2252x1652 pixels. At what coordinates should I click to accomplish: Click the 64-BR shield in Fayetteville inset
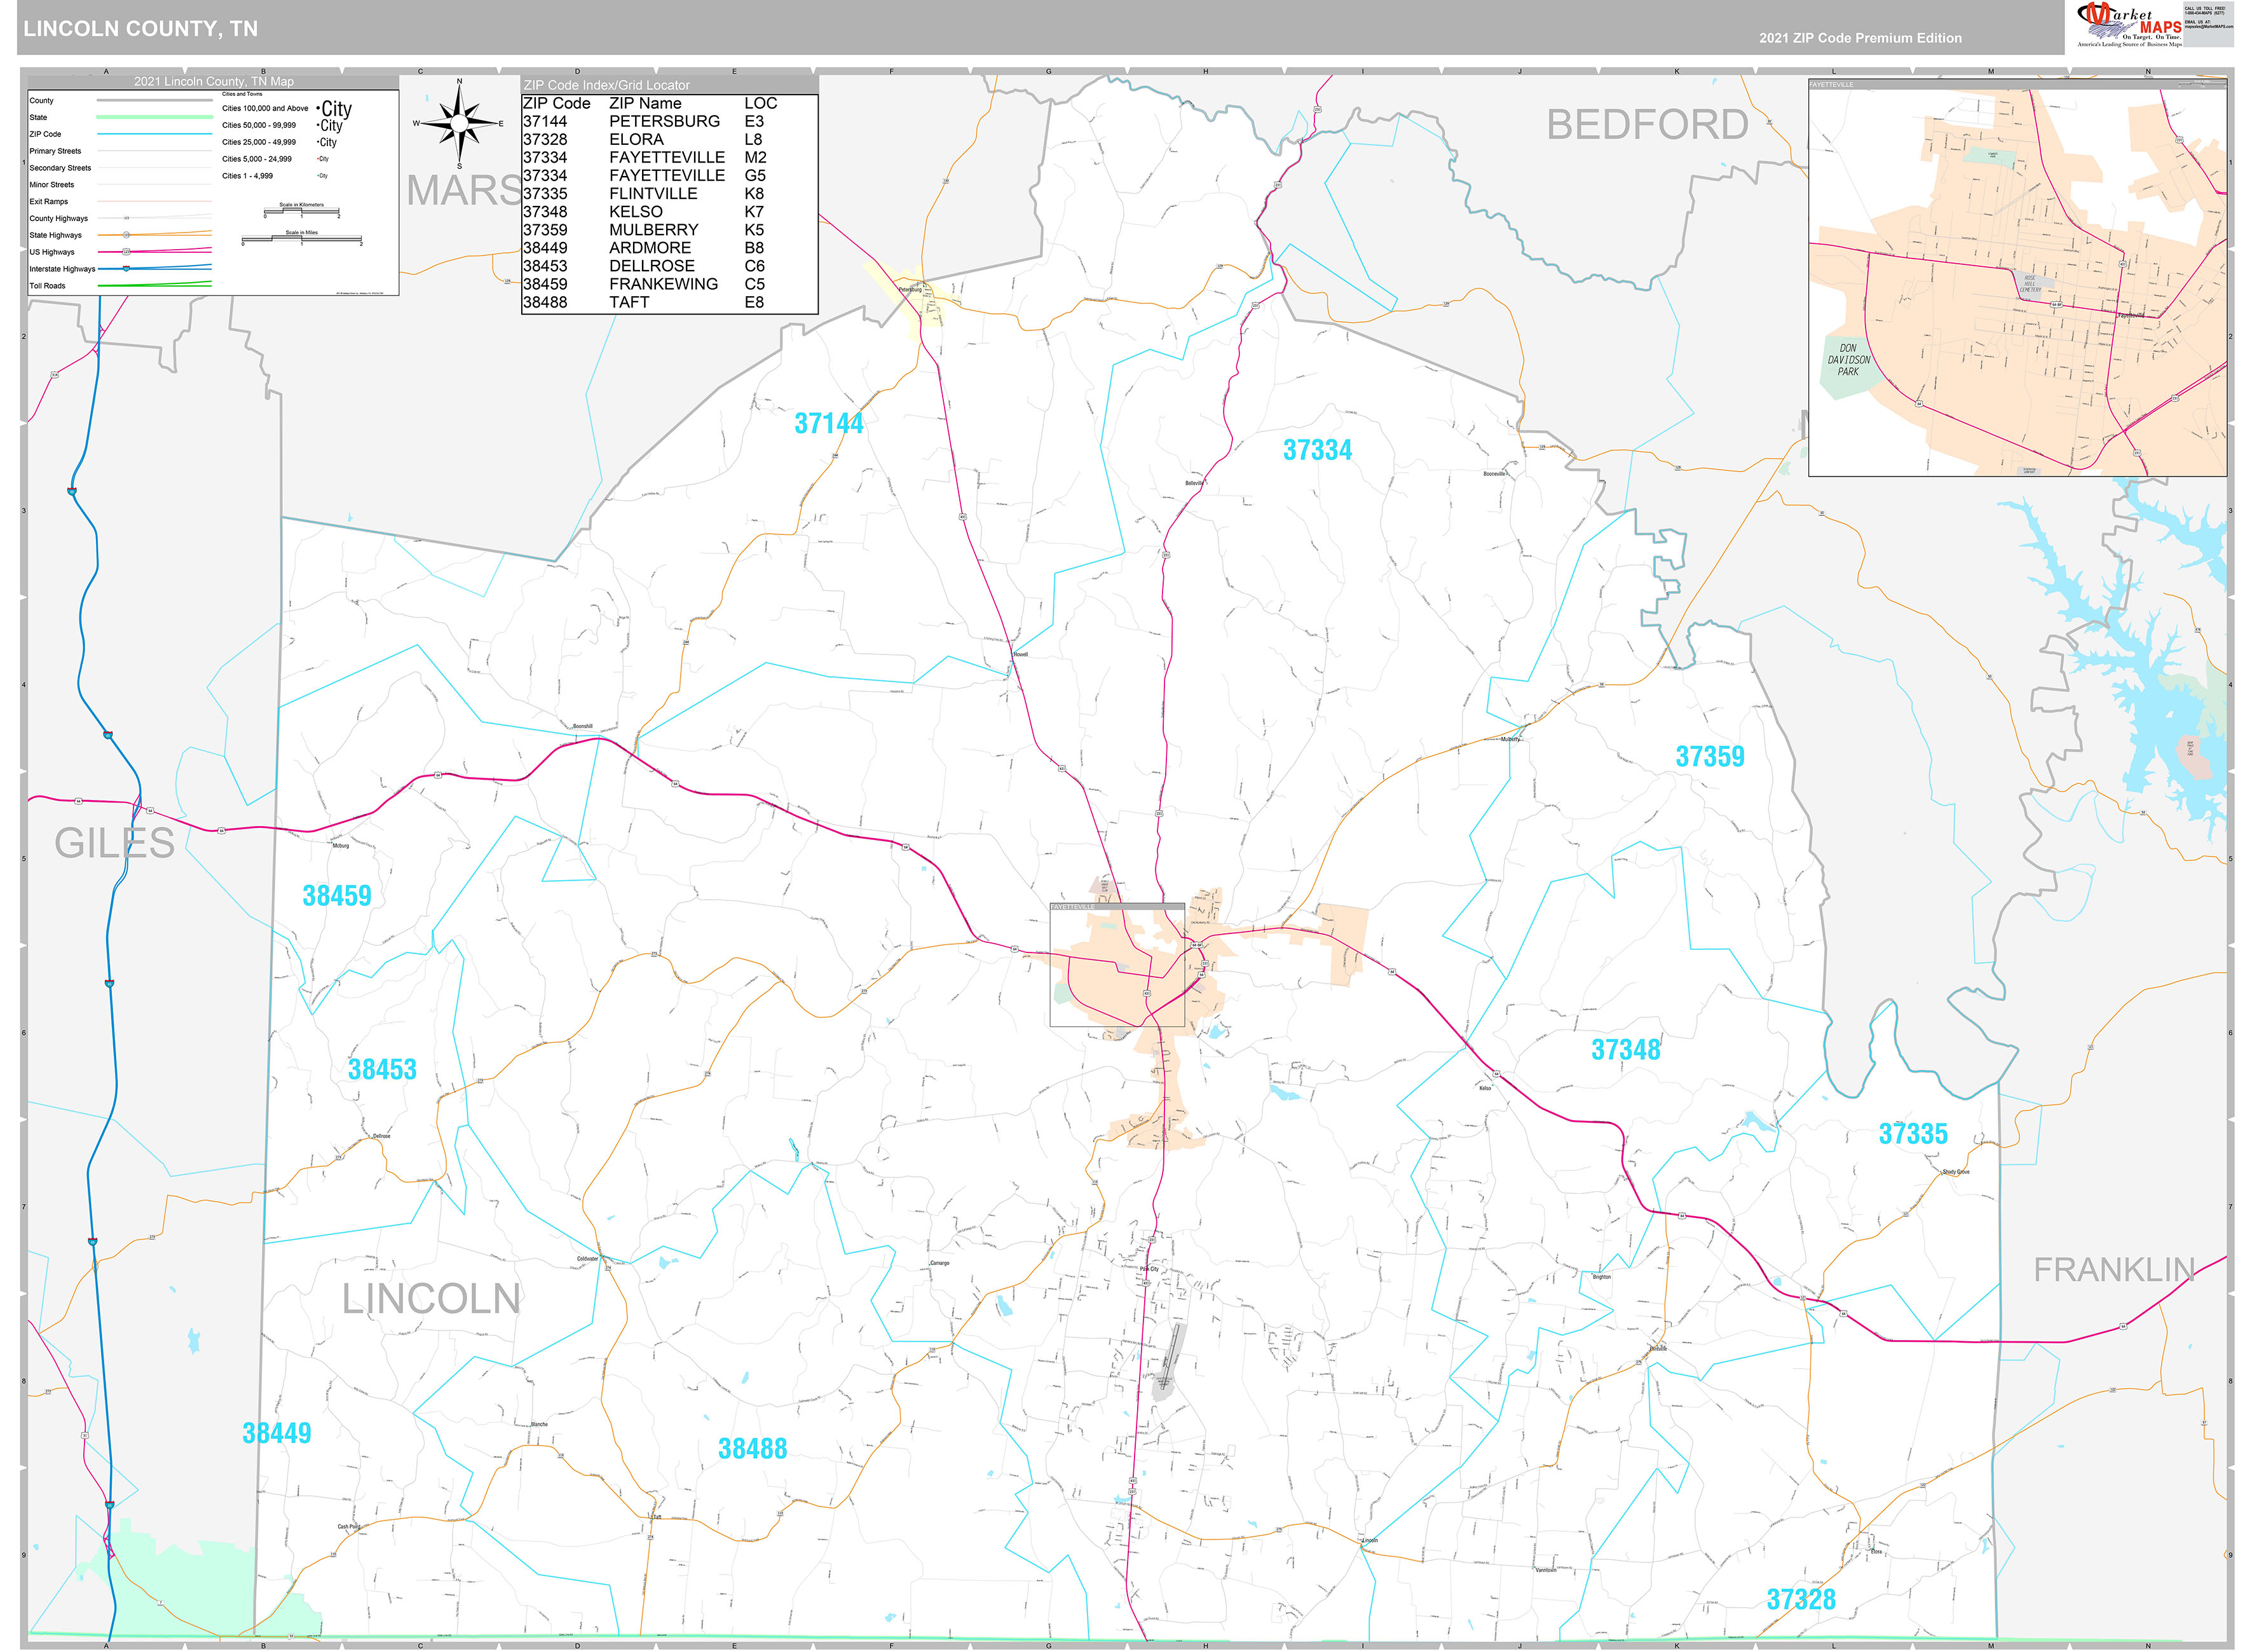pyautogui.click(x=2057, y=305)
